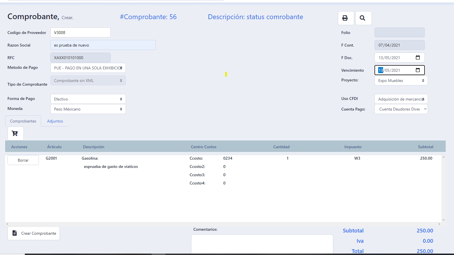
Task: Expand the Cuenta Pago dropdown
Action: pyautogui.click(x=401, y=109)
